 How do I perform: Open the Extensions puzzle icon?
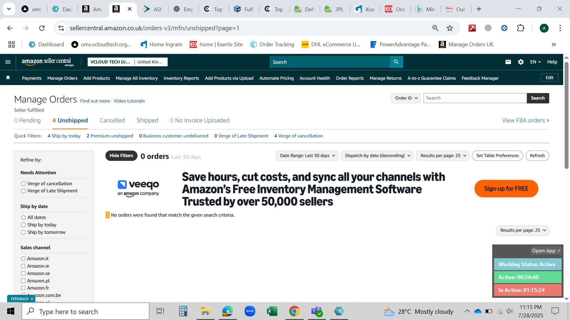tap(521, 28)
